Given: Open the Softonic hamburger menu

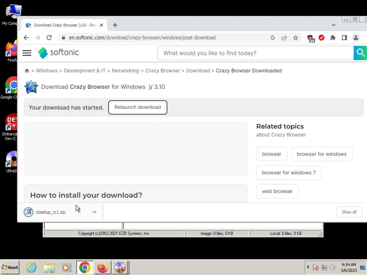Looking at the screenshot, I should click(27, 53).
